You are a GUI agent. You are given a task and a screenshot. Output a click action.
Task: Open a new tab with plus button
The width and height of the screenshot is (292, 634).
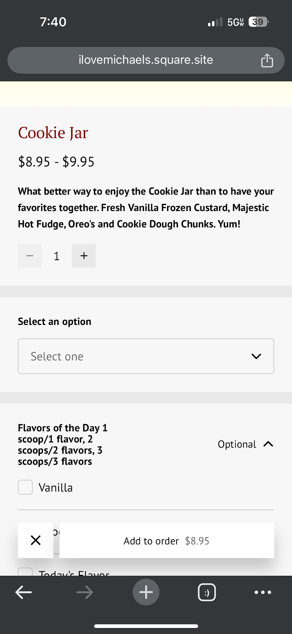coord(146,592)
